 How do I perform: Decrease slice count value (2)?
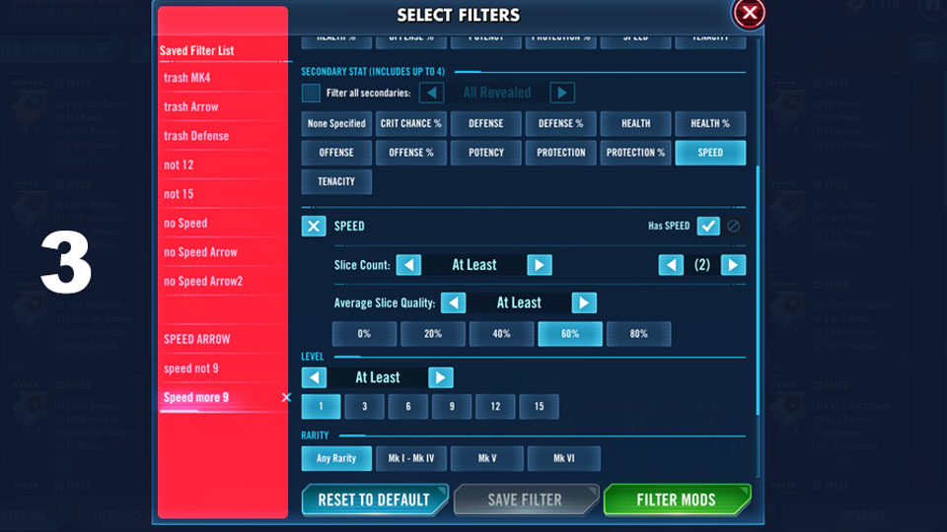(x=671, y=265)
